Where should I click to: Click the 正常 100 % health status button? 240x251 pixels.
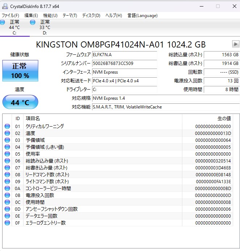(x=20, y=71)
